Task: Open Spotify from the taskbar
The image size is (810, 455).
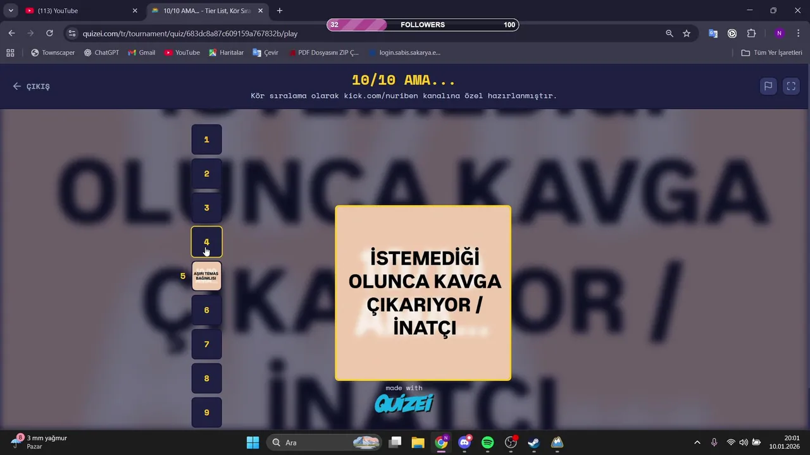Action: (487, 442)
